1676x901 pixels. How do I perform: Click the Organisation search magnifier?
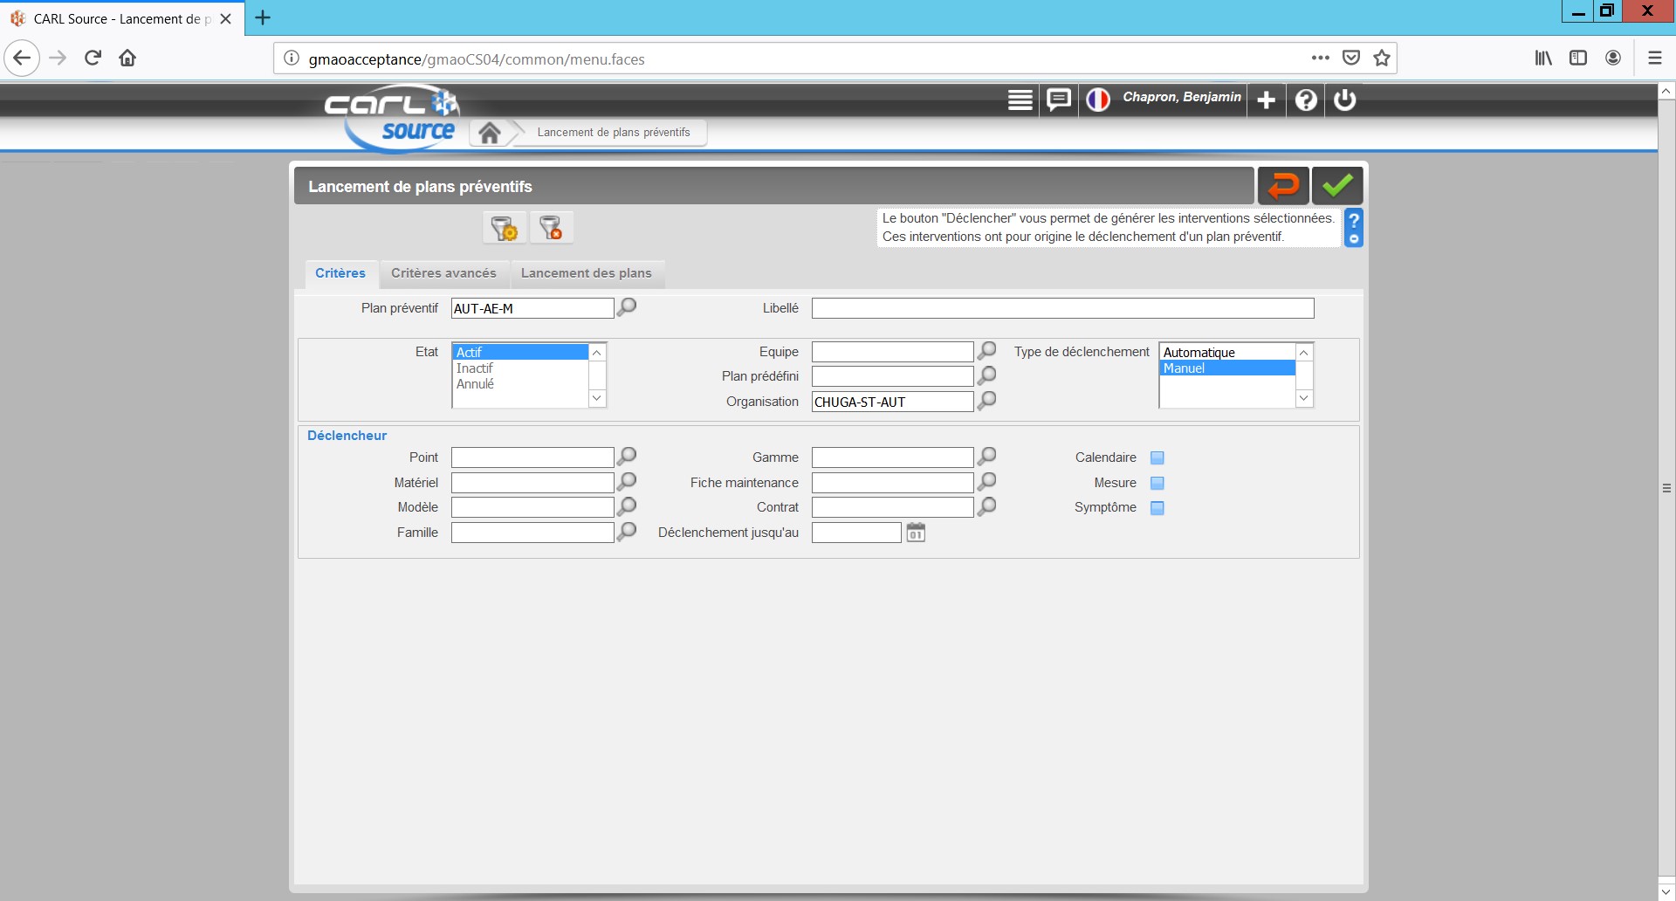(x=986, y=401)
